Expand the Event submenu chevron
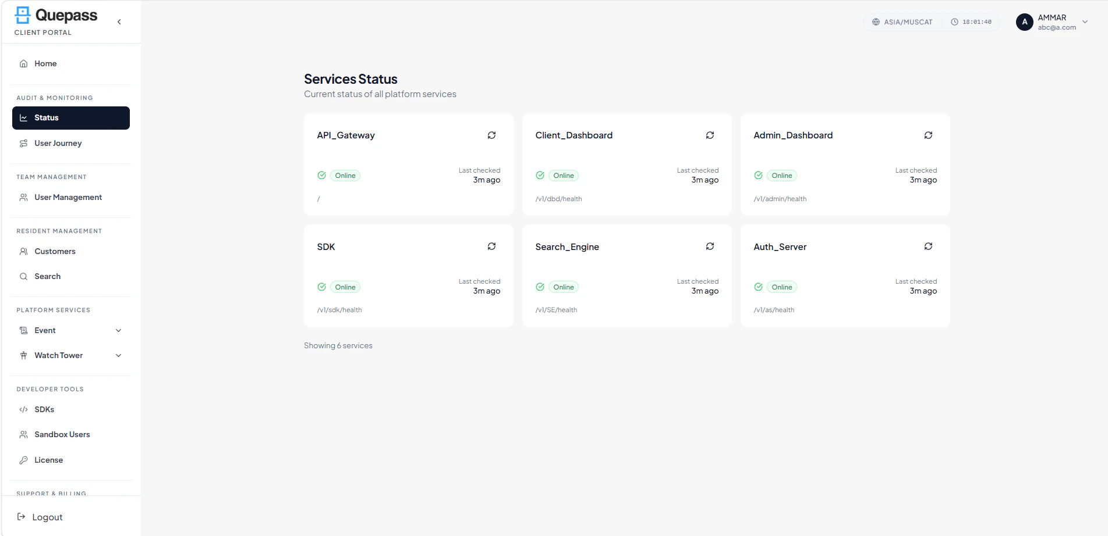The image size is (1108, 536). pos(119,330)
